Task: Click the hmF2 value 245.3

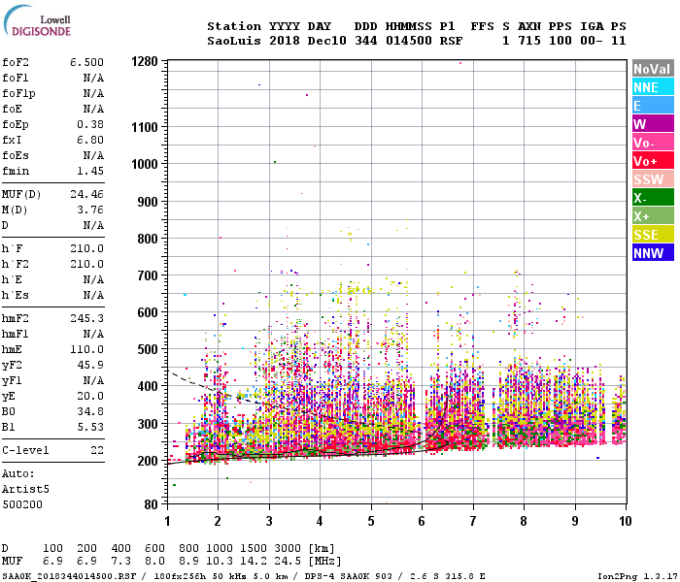Action: tap(86, 319)
